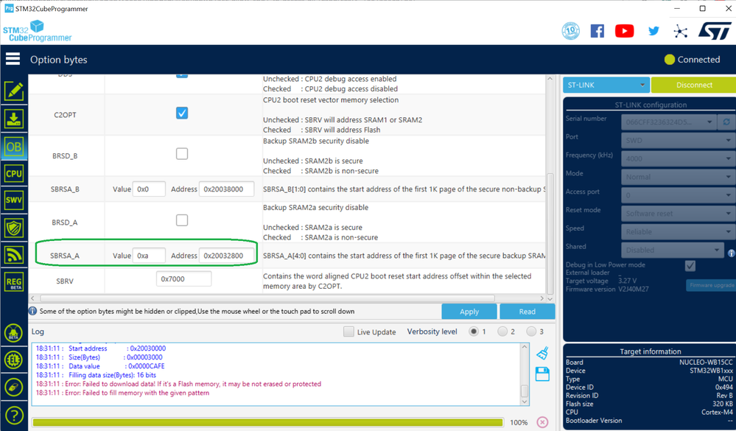Open the Serial number dropdown
736x431 pixels.
tap(670, 122)
